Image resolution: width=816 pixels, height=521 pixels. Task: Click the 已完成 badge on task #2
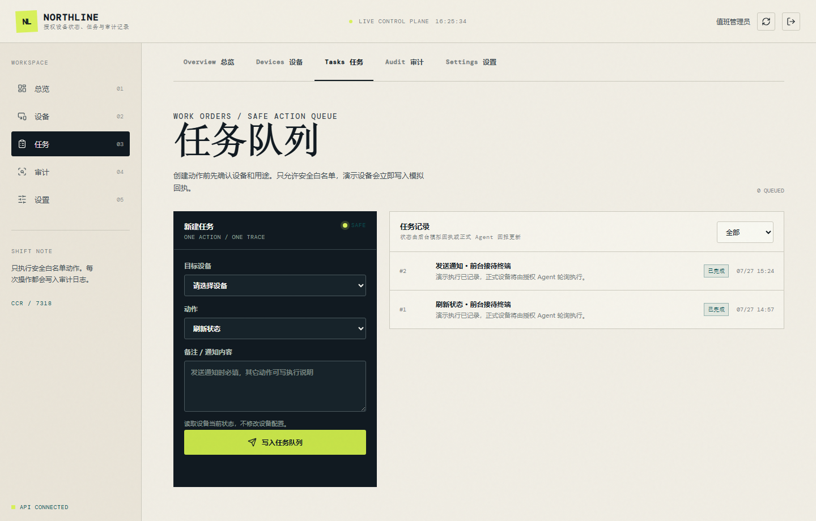point(716,271)
